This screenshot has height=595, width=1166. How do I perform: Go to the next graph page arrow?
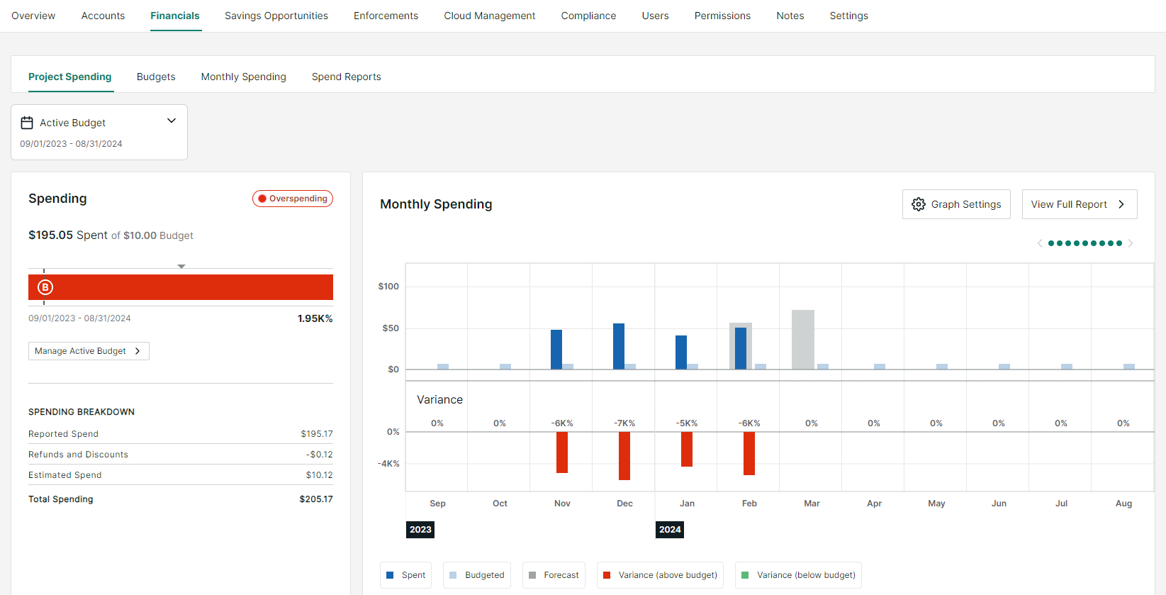(x=1131, y=243)
